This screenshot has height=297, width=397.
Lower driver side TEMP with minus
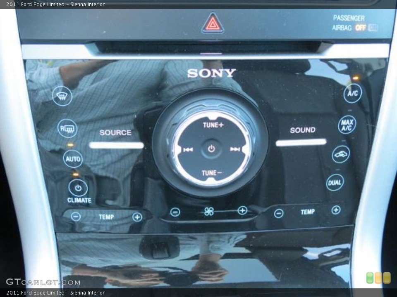(x=76, y=217)
